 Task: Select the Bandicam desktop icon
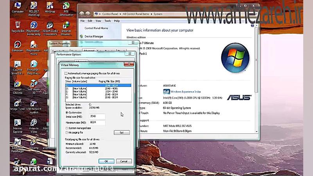[x=18, y=46]
